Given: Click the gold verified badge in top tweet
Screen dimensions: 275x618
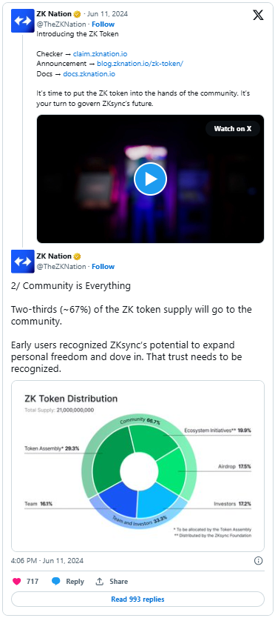Looking at the screenshot, I should coord(77,14).
